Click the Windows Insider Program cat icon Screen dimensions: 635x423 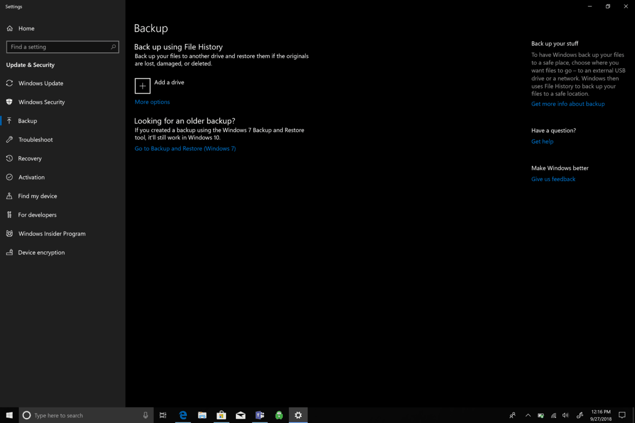tap(9, 234)
